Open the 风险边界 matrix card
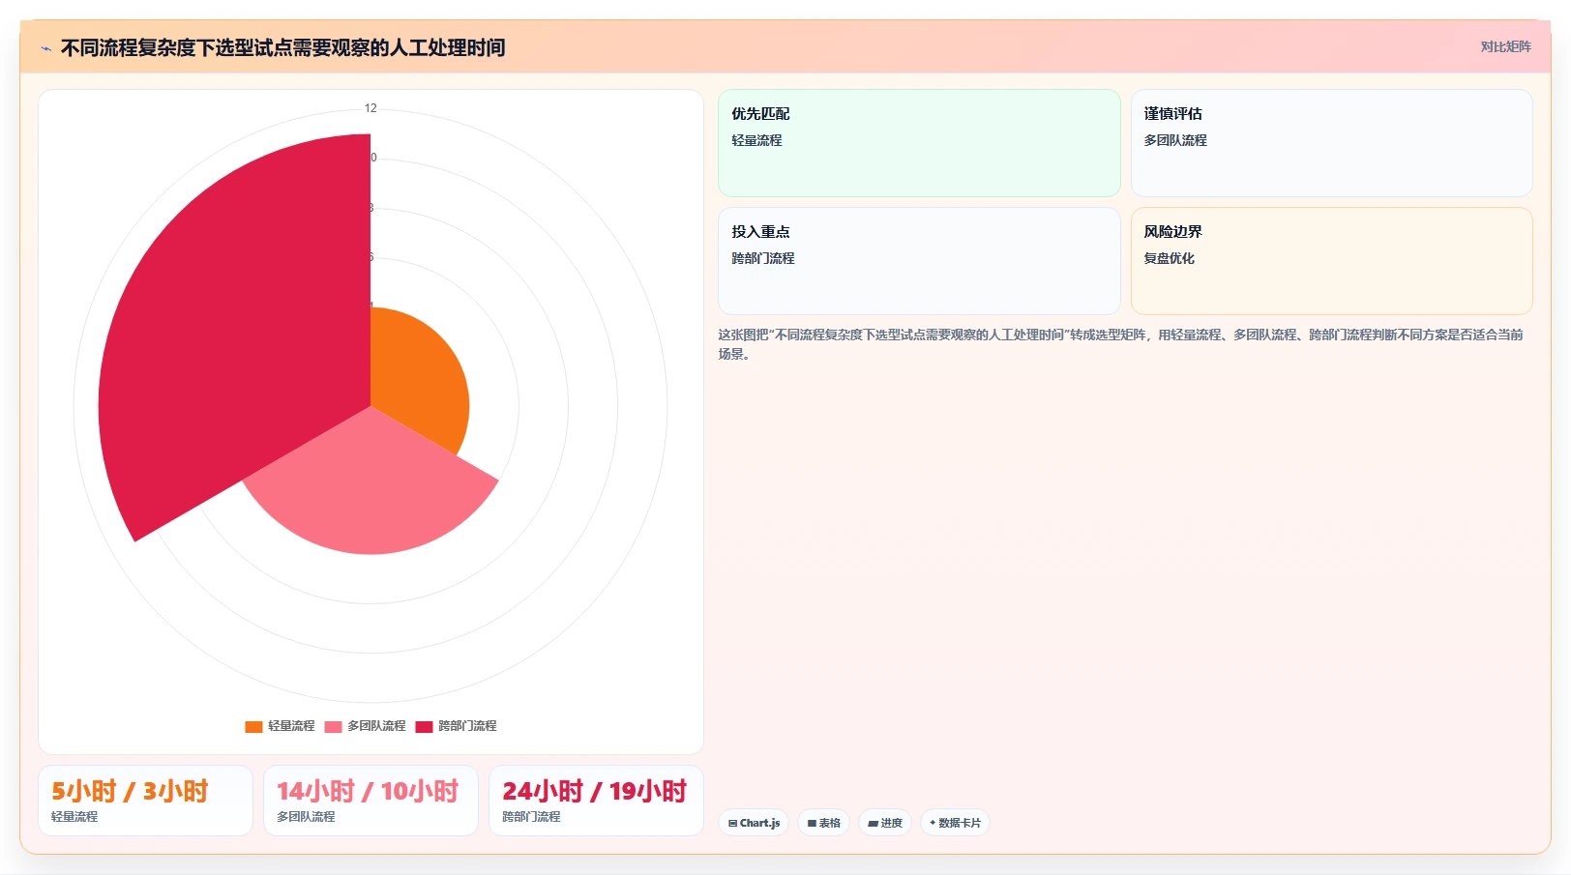 1331,261
